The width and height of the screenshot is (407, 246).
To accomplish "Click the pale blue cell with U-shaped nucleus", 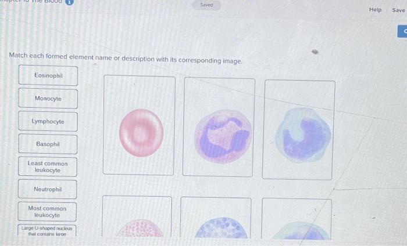I will 298,130.
